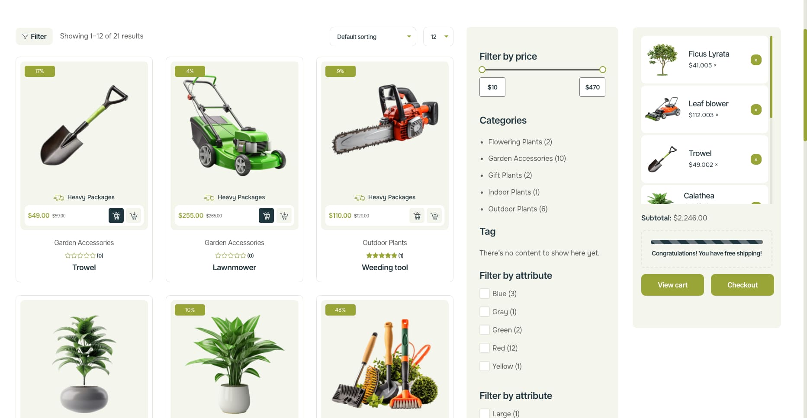
Task: Remove Leaf blower from the cart
Action: 756,110
